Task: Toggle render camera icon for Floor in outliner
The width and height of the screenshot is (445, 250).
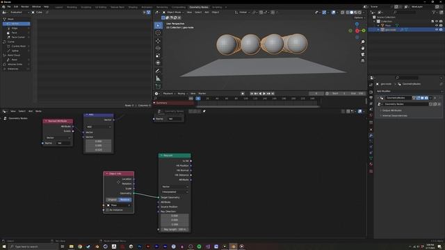Action: coord(441,26)
